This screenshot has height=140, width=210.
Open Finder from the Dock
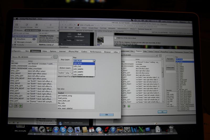pyautogui.click(x=35, y=130)
